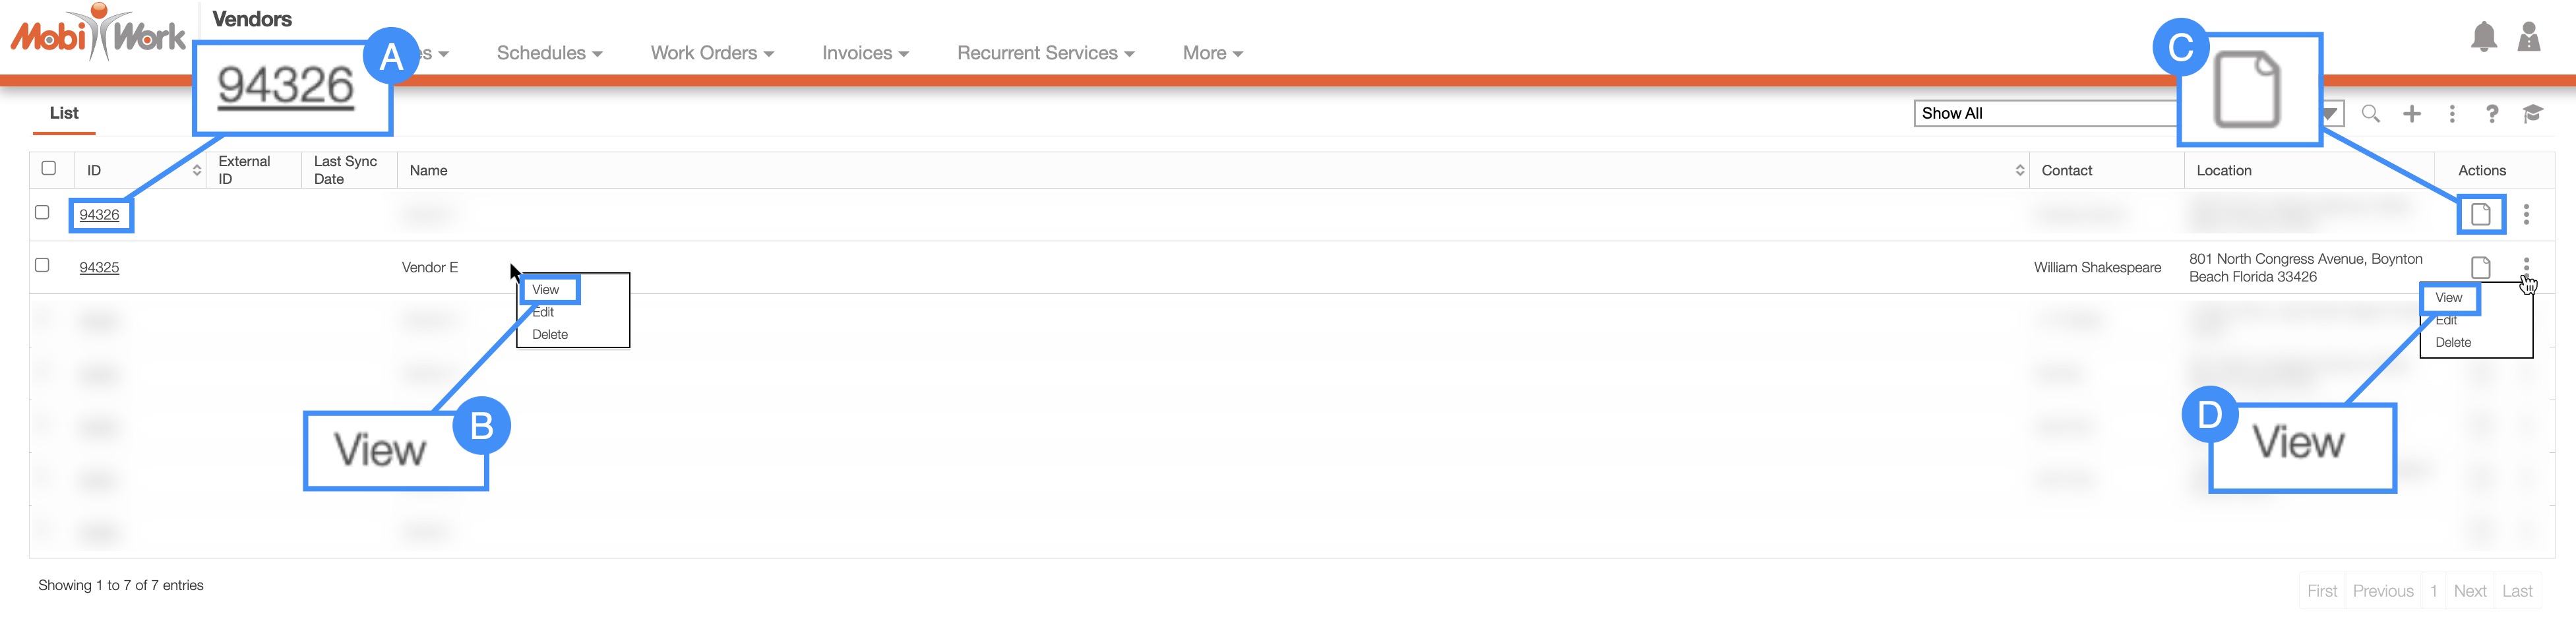Click the plus icon to add vendor
Viewport: 2576px width, 625px height.
point(2411,114)
